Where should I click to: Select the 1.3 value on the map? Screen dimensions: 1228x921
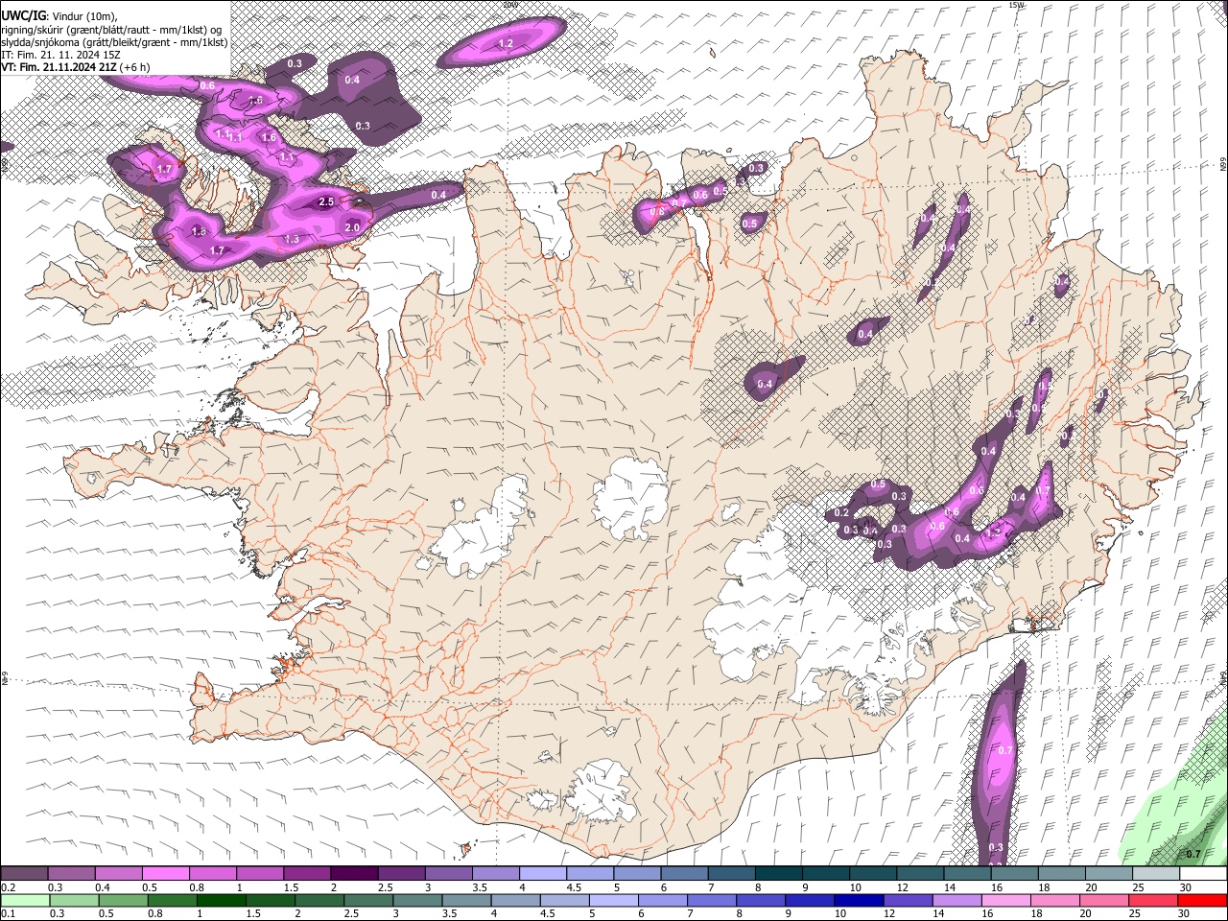tap(292, 239)
